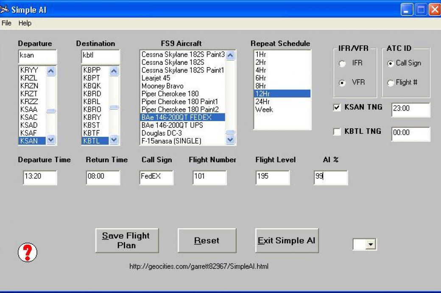Click Exit Simple AI button
Image resolution: width=441 pixels, height=293 pixels.
(287, 240)
